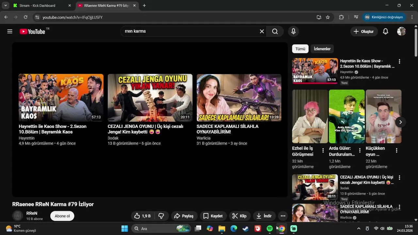418x235 pixels.
Task: Open Ezhel ile İş Görüşmesi short thumbnail
Action: pos(310,117)
